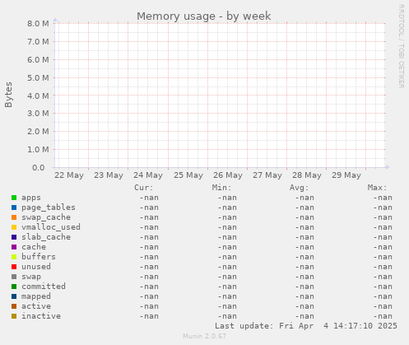Click the 'Avg:' column header

coord(300,188)
